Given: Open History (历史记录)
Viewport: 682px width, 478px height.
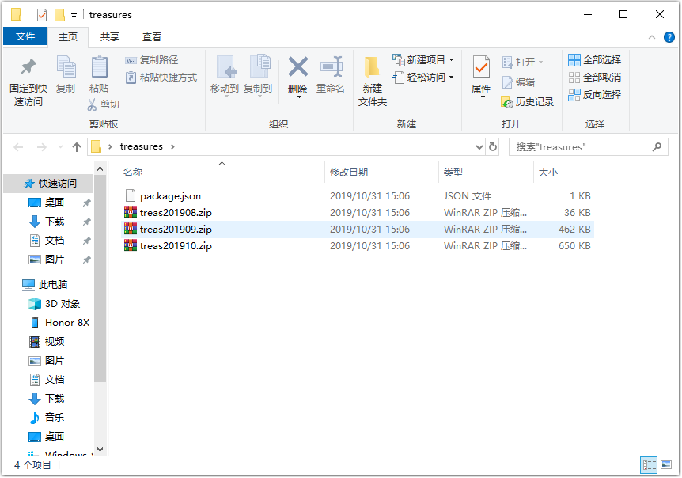Looking at the screenshot, I should [x=528, y=102].
